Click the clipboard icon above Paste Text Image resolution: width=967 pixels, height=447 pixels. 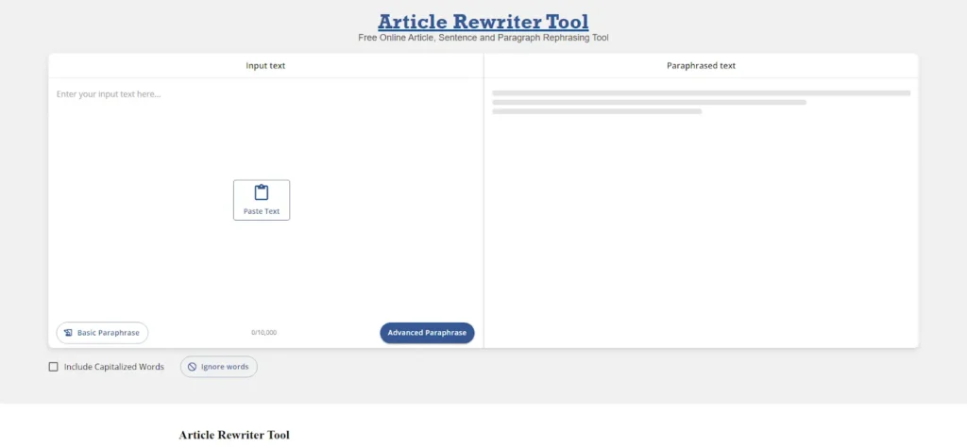click(262, 192)
